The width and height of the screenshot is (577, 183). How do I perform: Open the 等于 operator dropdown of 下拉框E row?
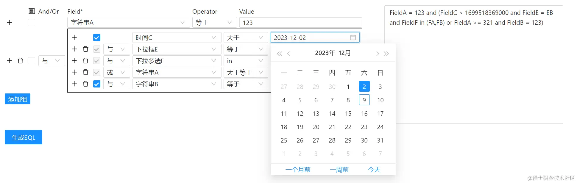tap(246, 49)
